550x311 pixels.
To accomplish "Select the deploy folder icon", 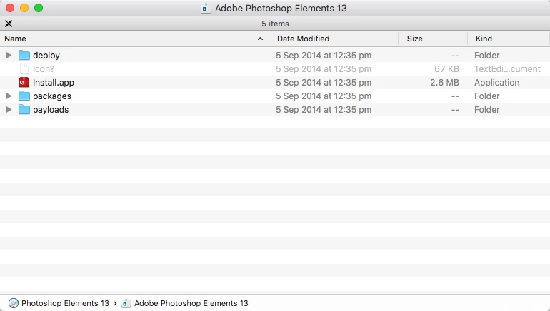I will pyautogui.click(x=24, y=56).
